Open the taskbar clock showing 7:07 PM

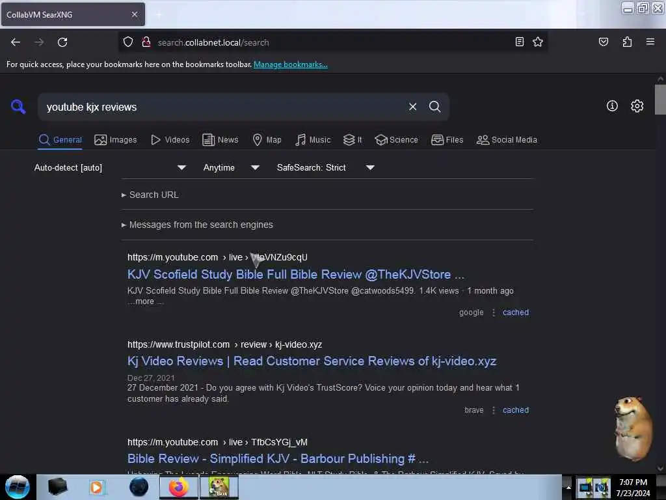(x=633, y=487)
